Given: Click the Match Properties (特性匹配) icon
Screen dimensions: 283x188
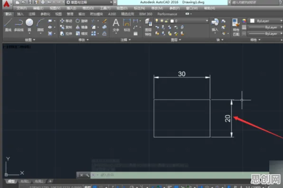Looking at the screenshot, I should coord(236,27).
